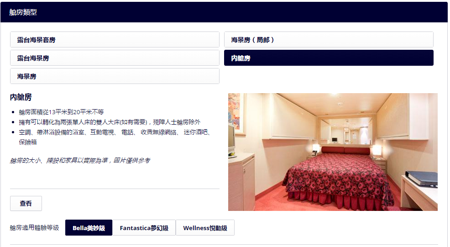
Task: Click the highlighted 內艙房 tab
Action: (329, 58)
